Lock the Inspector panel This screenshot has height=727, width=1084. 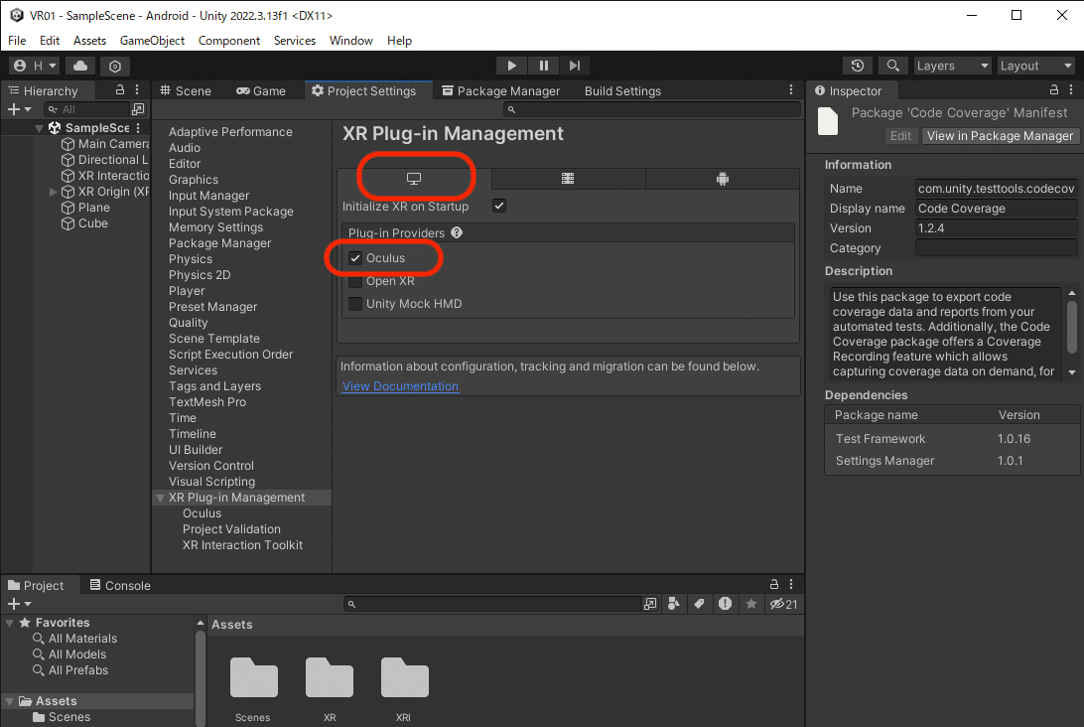click(x=1053, y=90)
